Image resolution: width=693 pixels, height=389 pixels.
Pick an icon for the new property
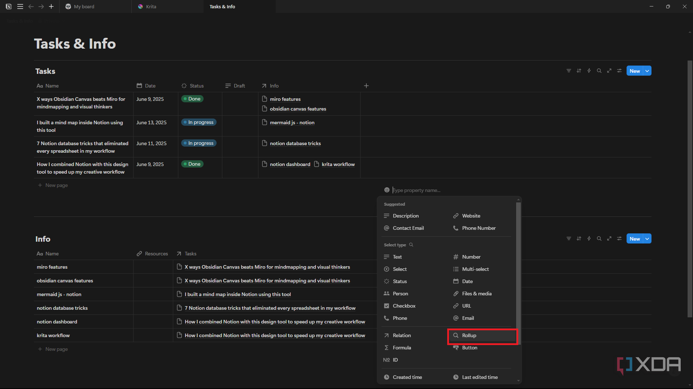pos(387,190)
